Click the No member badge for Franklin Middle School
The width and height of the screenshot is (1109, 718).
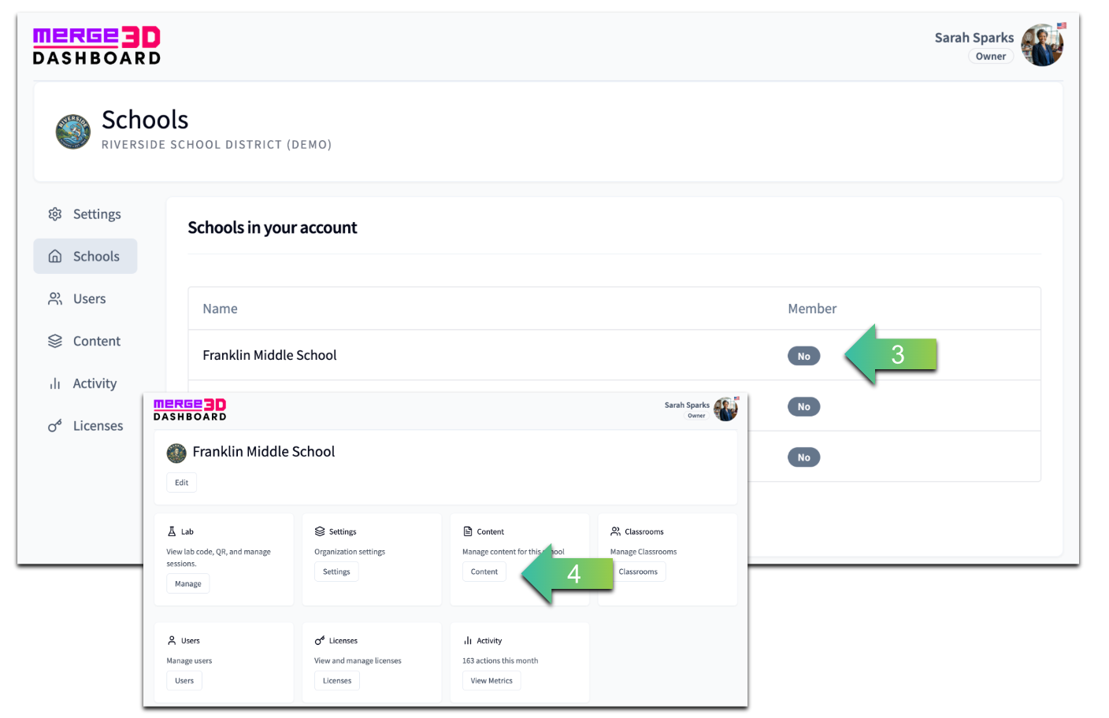[x=804, y=356]
